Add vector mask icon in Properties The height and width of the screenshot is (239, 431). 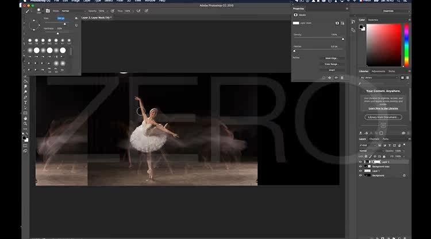(x=343, y=23)
